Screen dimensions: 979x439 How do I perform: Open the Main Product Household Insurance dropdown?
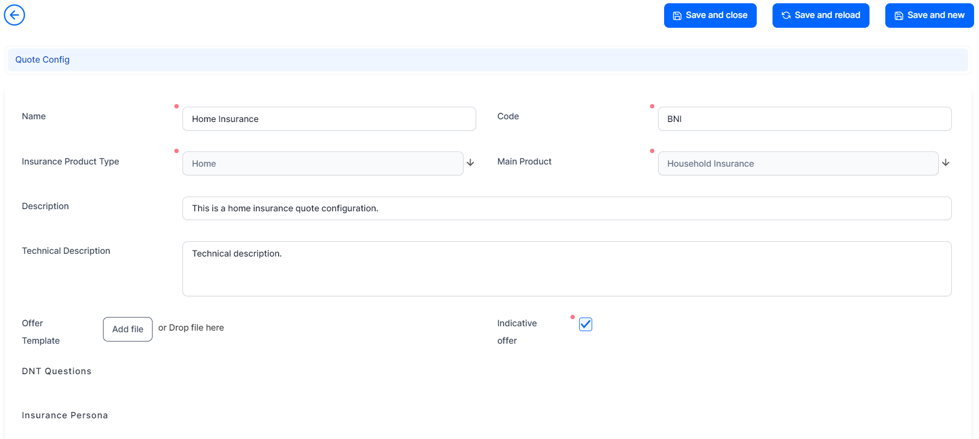click(x=798, y=163)
